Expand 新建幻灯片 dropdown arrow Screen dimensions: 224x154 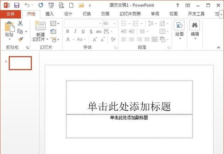(x=47, y=39)
